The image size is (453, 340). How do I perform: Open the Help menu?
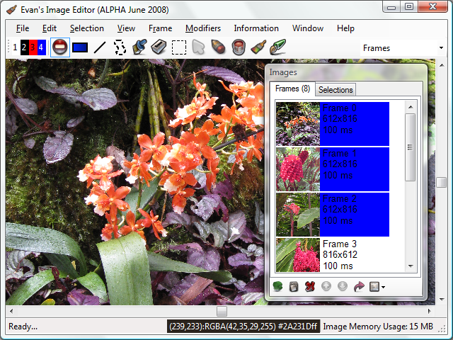345,28
